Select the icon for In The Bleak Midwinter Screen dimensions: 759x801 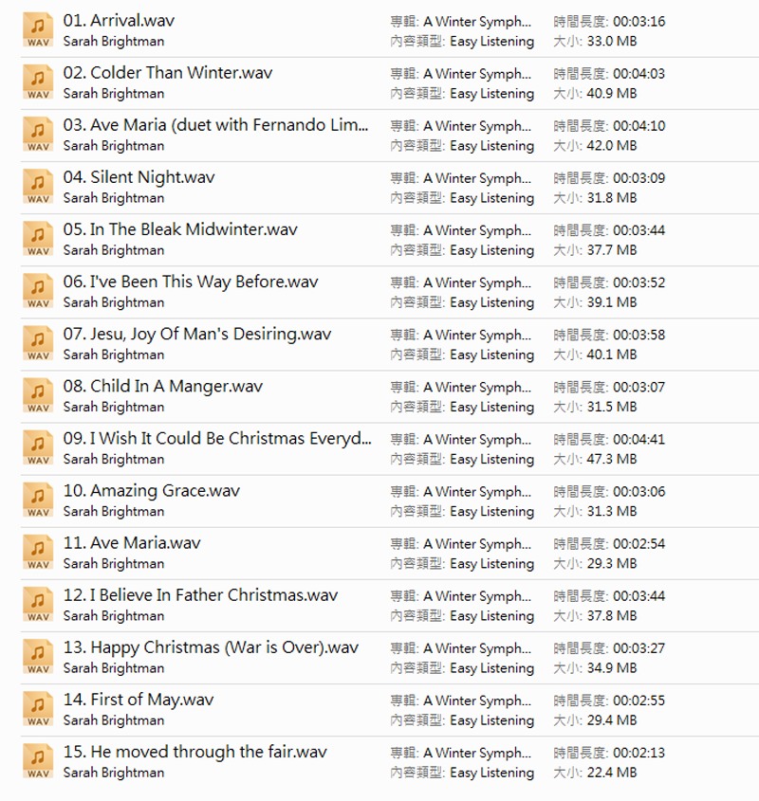tap(38, 239)
